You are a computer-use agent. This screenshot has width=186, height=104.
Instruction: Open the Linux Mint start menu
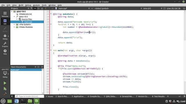[3, 101]
